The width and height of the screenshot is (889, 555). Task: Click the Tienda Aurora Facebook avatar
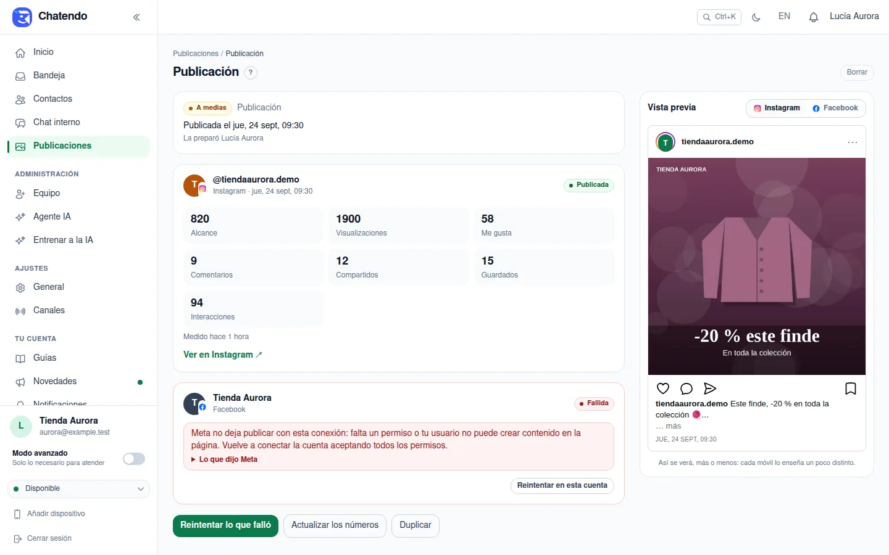[194, 404]
